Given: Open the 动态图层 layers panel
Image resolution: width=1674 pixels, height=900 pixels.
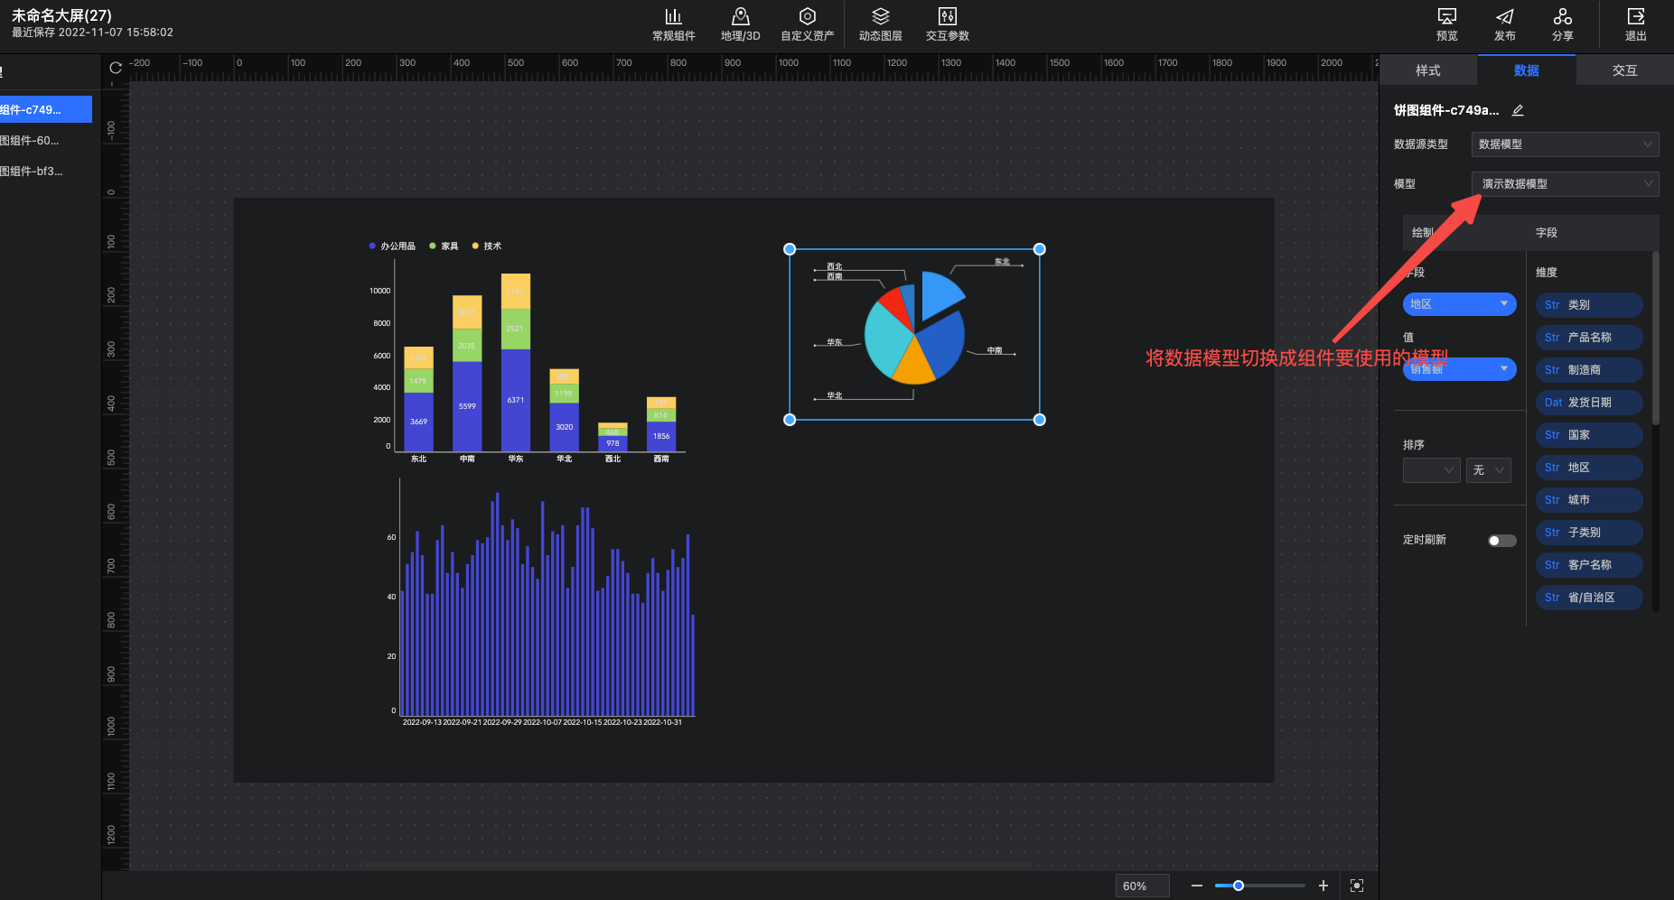Looking at the screenshot, I should [x=880, y=24].
